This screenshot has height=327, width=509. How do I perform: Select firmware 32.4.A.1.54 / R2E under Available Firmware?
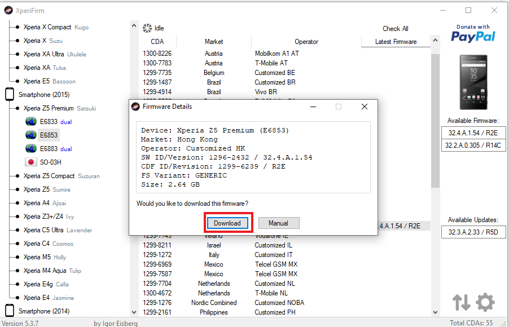(x=473, y=132)
